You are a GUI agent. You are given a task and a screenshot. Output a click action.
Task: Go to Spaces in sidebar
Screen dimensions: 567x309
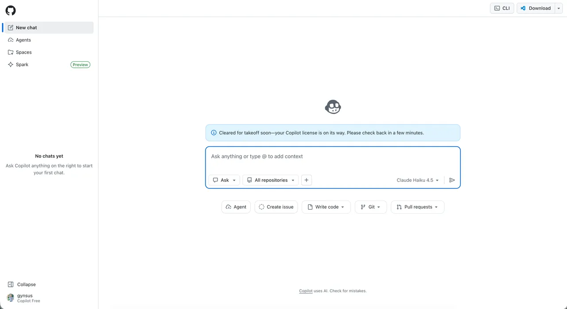48,52
